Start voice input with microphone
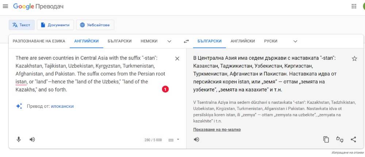This screenshot has height=157, width=365. pyautogui.click(x=19, y=140)
